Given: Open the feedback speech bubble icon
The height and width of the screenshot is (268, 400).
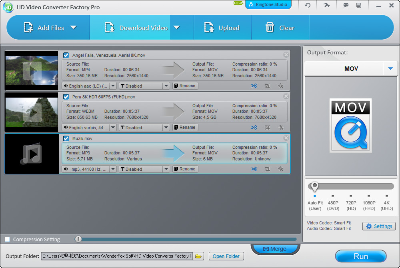Looking at the screenshot, I should 346,5.
